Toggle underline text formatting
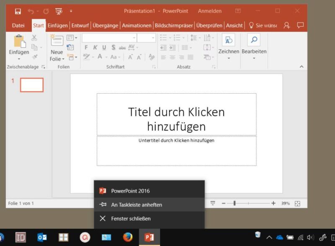335x246 pixels. coord(104,47)
